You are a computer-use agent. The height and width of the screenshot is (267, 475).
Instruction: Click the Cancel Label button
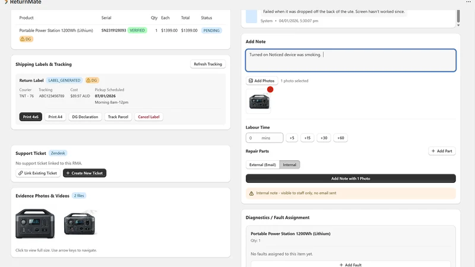click(148, 117)
